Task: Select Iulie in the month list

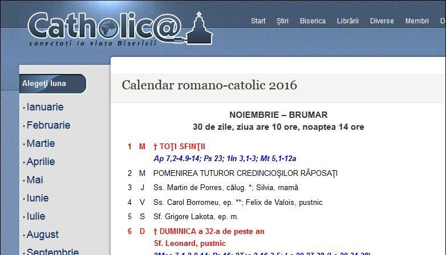Action: tap(36, 216)
